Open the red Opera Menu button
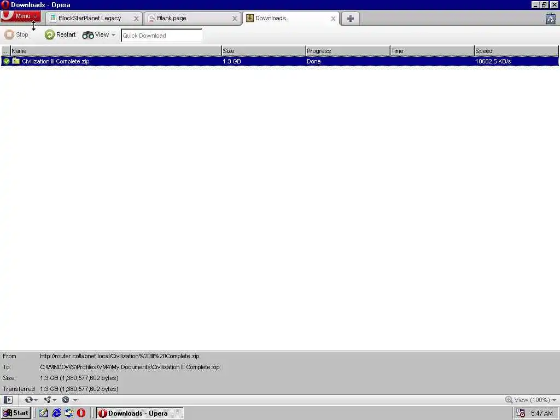The width and height of the screenshot is (560, 420). pyautogui.click(x=20, y=16)
